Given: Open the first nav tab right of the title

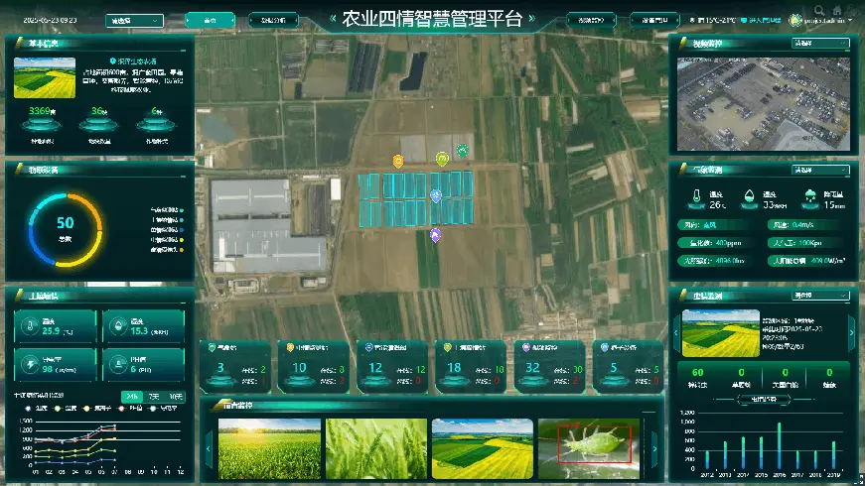Looking at the screenshot, I should point(591,21).
